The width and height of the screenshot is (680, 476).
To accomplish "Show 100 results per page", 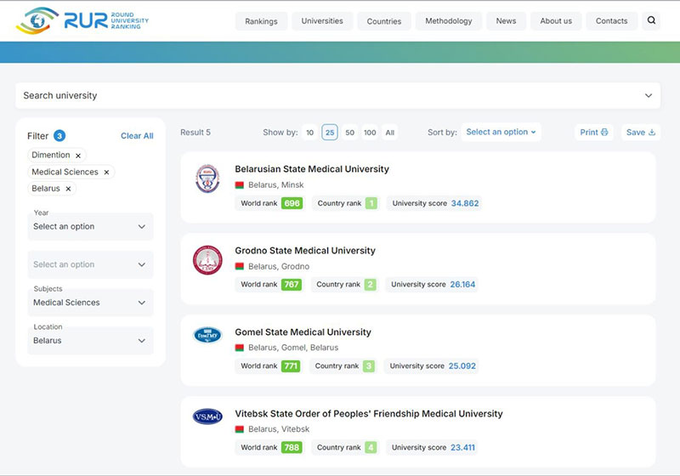I will (x=370, y=133).
